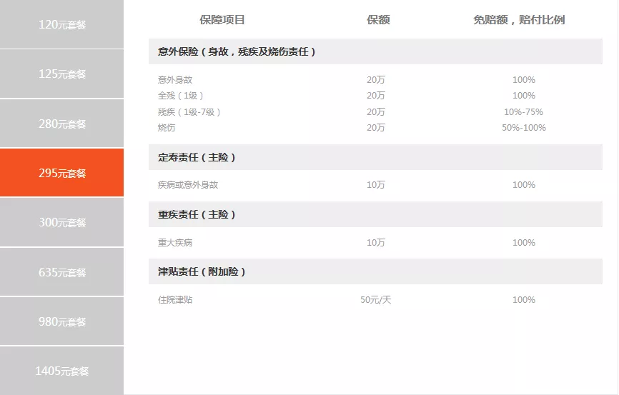Switch to the 635元套餐 tab
Screen dimensions: 619x395
click(61, 272)
